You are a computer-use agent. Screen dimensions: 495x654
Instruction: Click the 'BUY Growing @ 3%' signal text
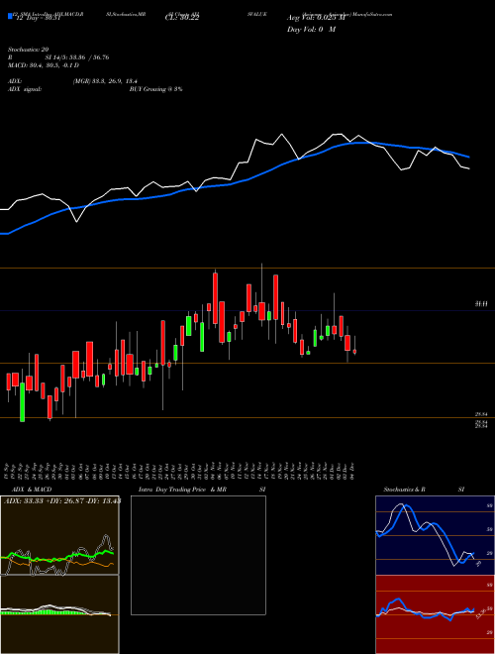click(155, 89)
